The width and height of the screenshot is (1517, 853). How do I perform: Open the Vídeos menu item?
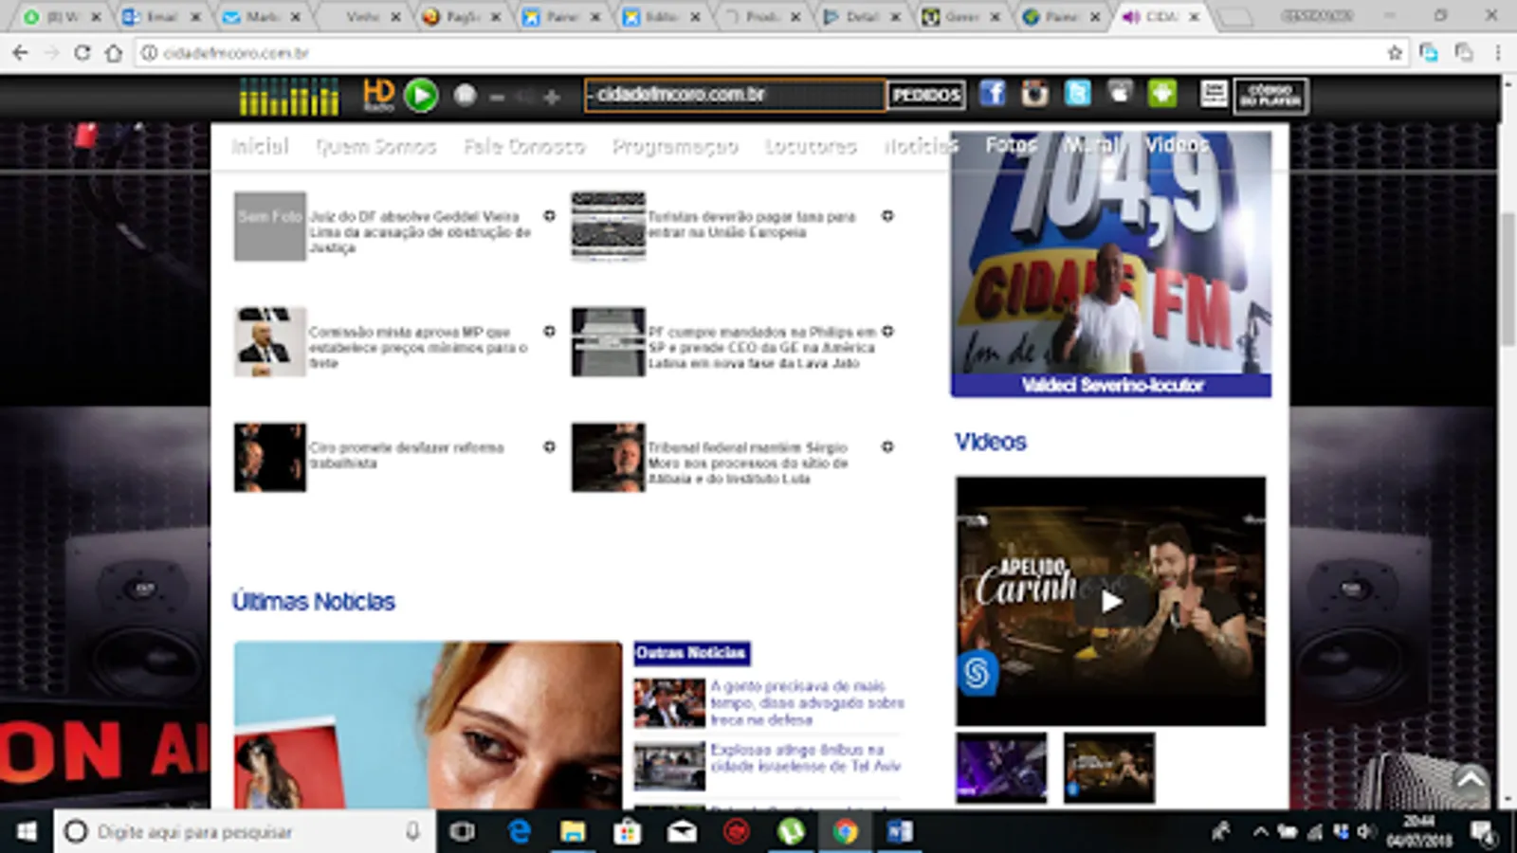pos(1177,145)
